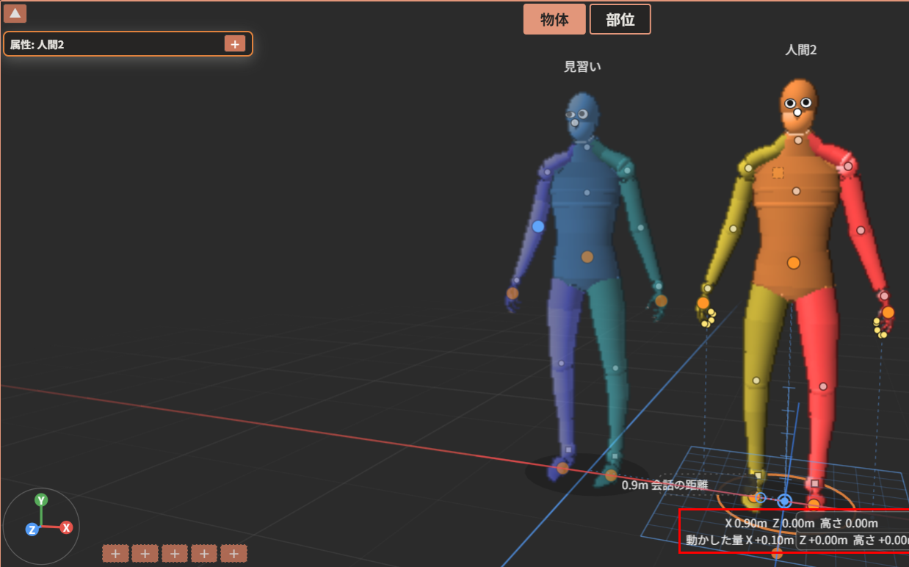This screenshot has width=909, height=567.
Task: Select the orange pelvis handle on 人間2
Action: (793, 262)
